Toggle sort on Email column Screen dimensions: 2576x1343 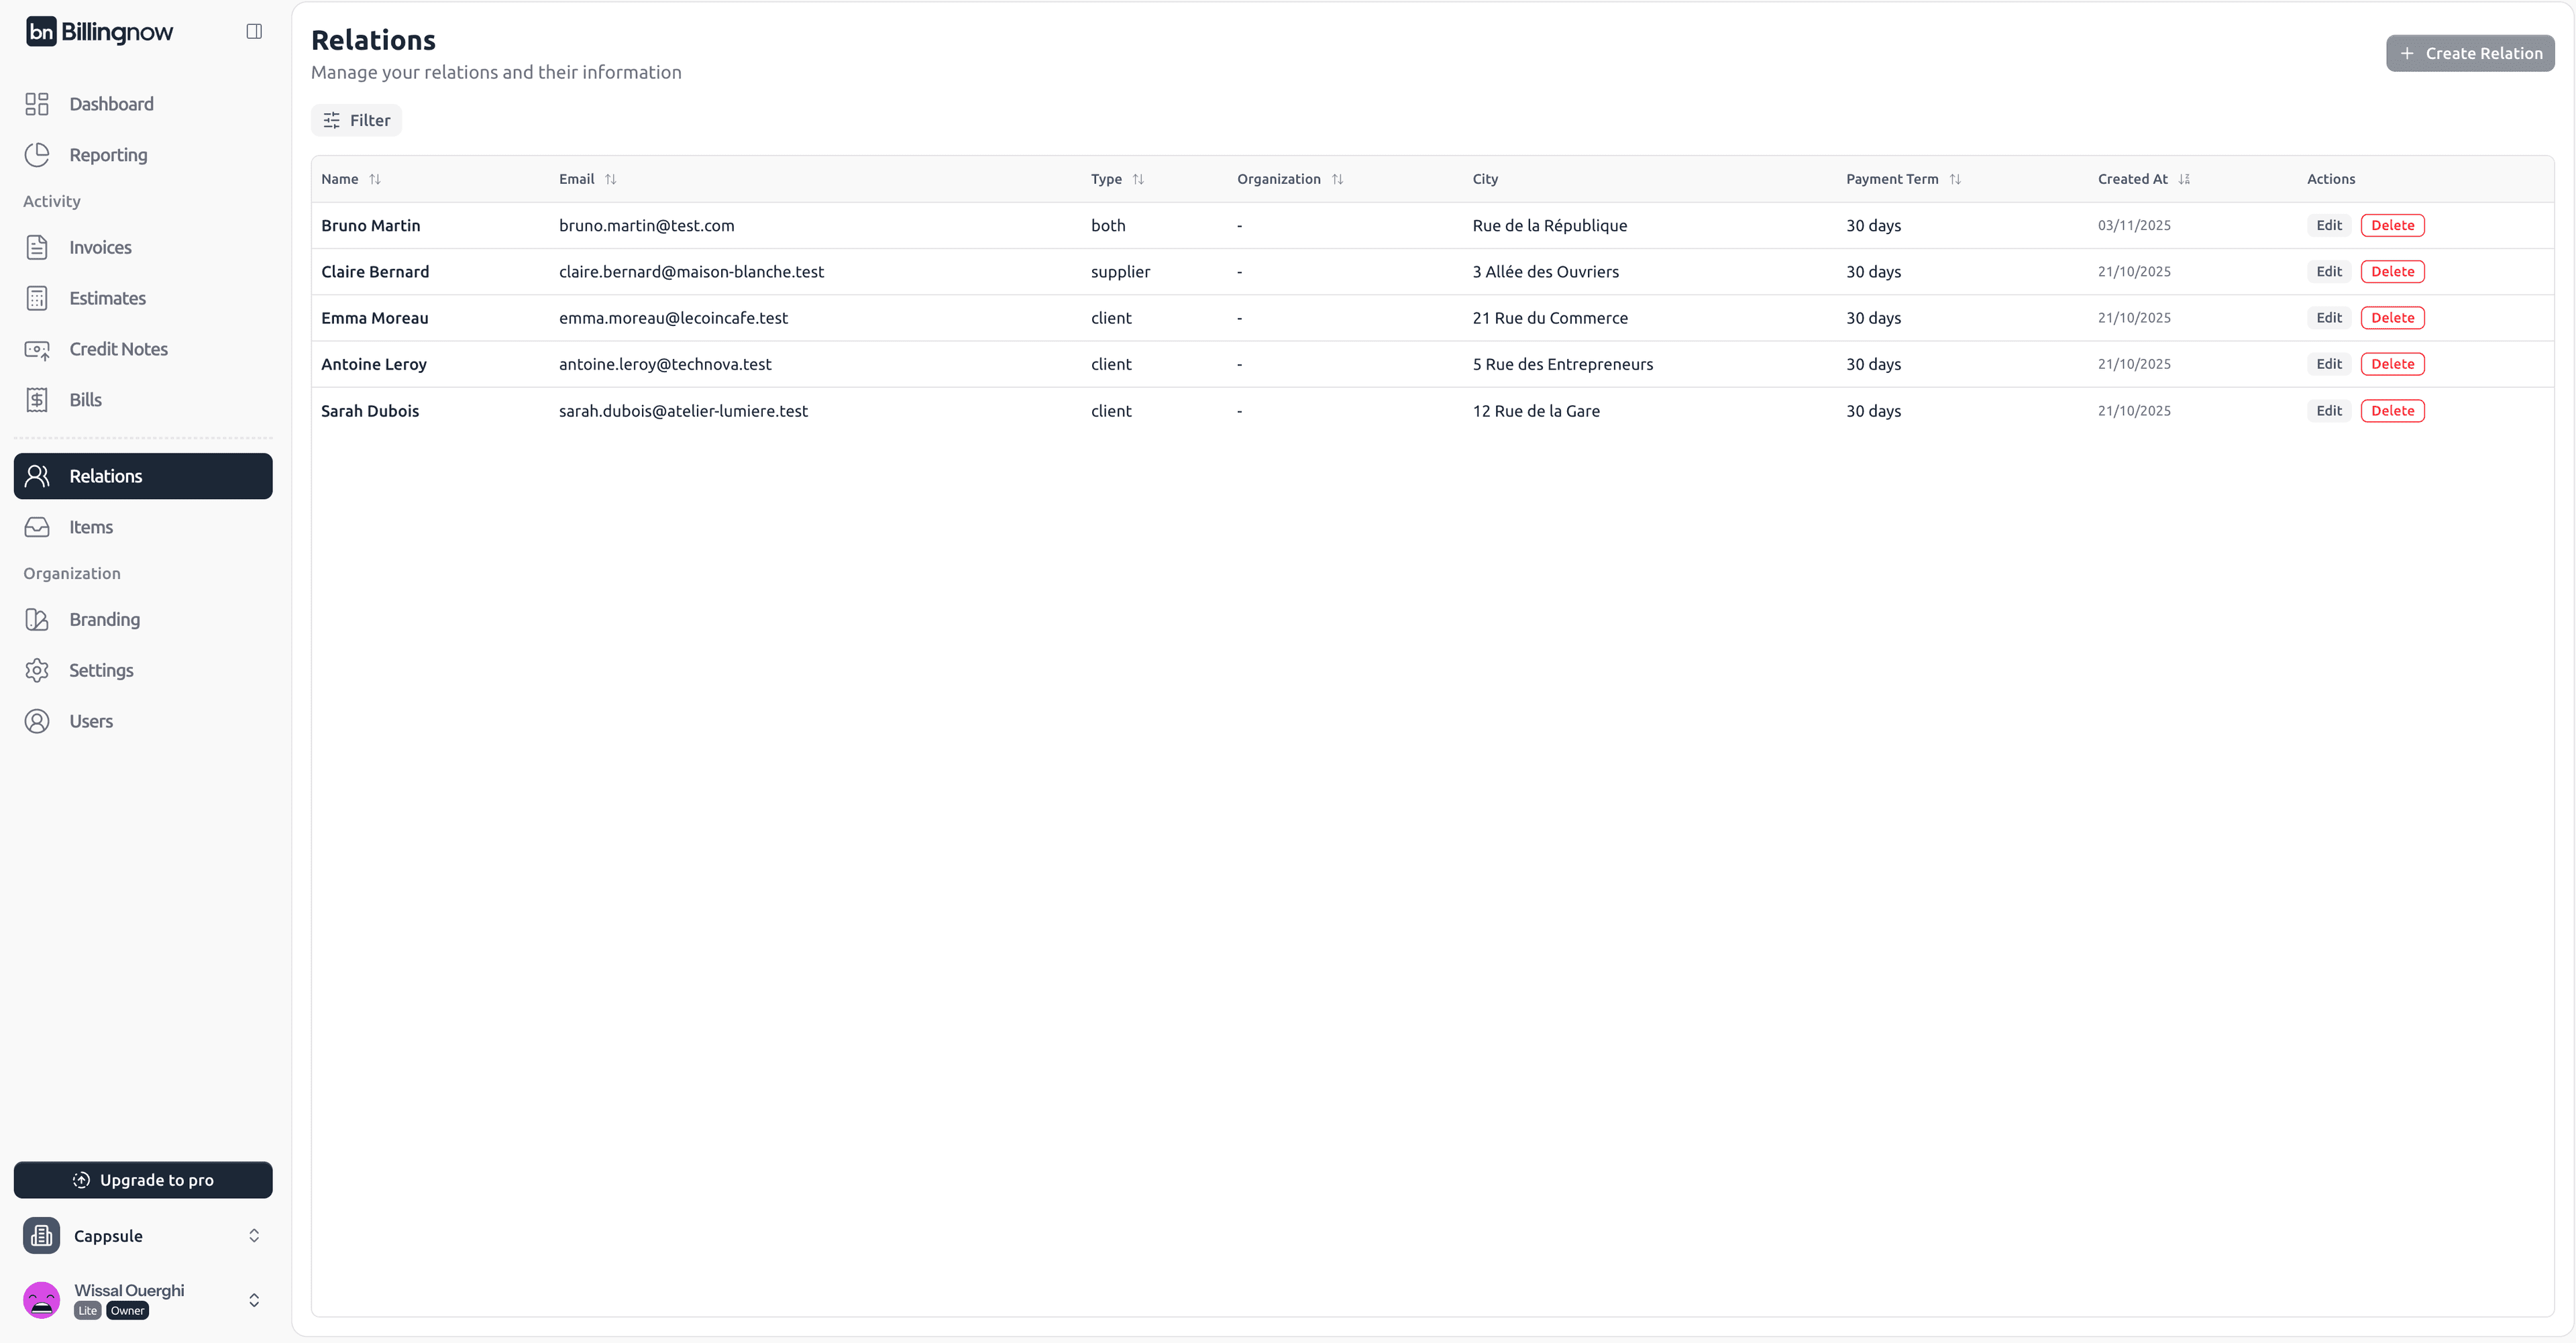pyautogui.click(x=610, y=179)
